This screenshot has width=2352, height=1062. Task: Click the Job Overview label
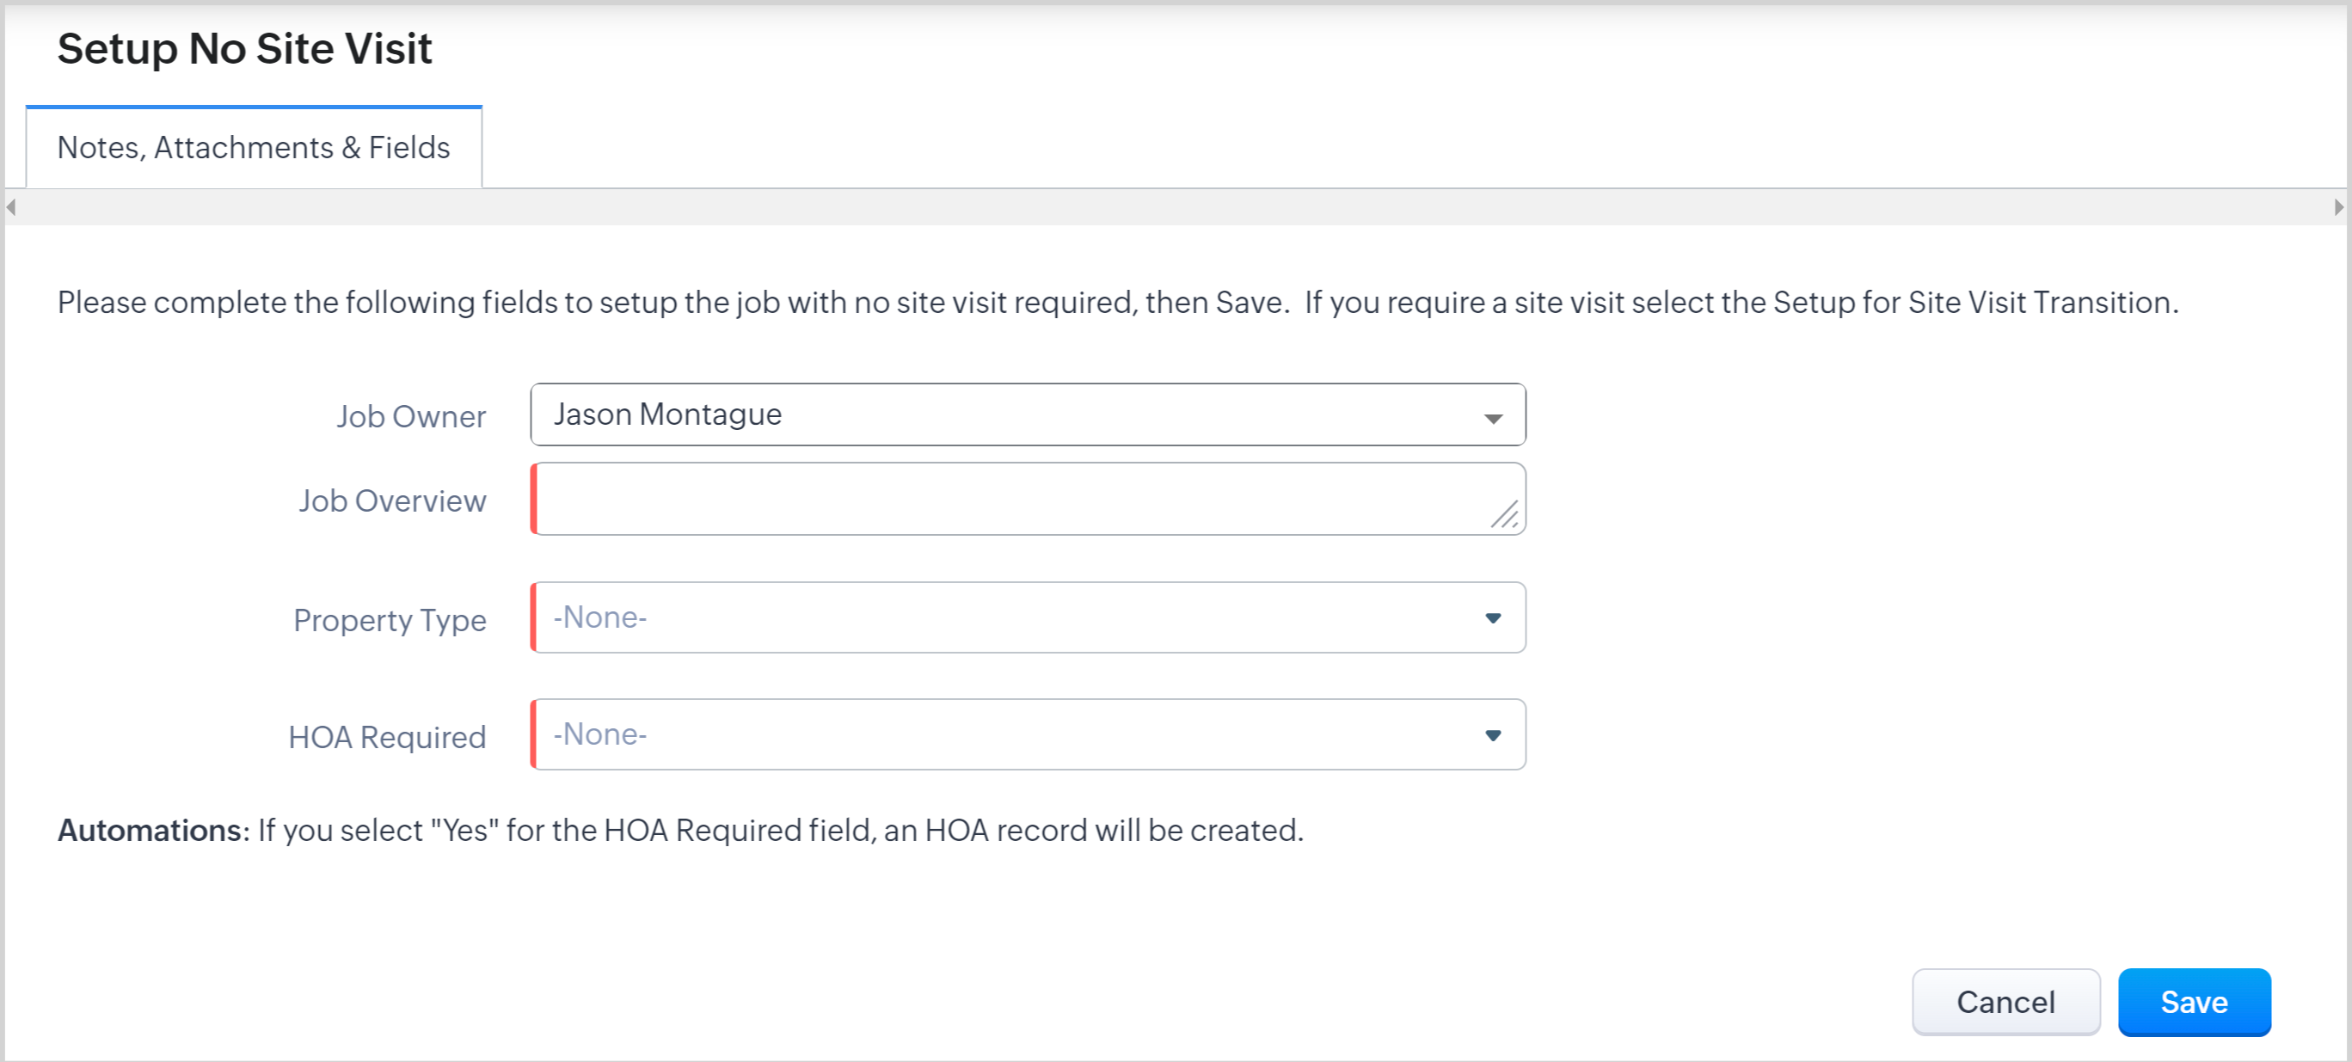tap(391, 501)
